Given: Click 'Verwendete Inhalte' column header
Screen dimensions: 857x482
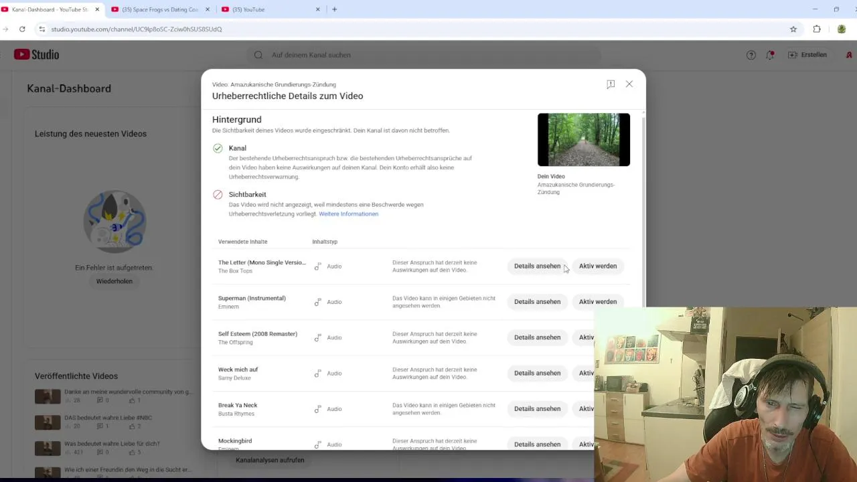Looking at the screenshot, I should tap(242, 242).
